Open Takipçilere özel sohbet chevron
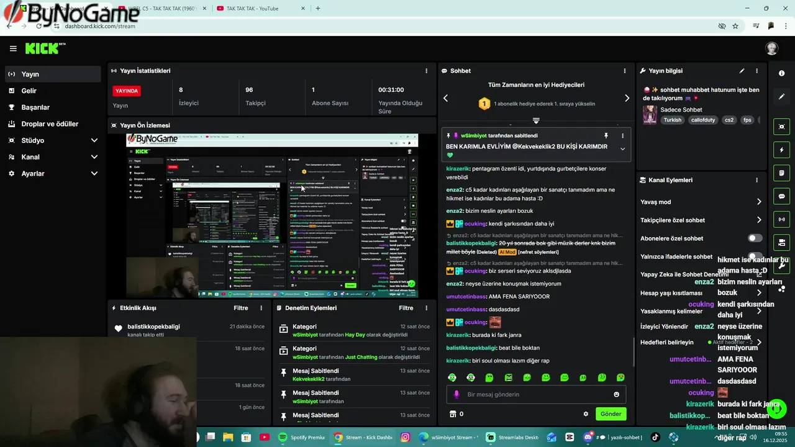Screen dimensions: 795x447 point(759,220)
